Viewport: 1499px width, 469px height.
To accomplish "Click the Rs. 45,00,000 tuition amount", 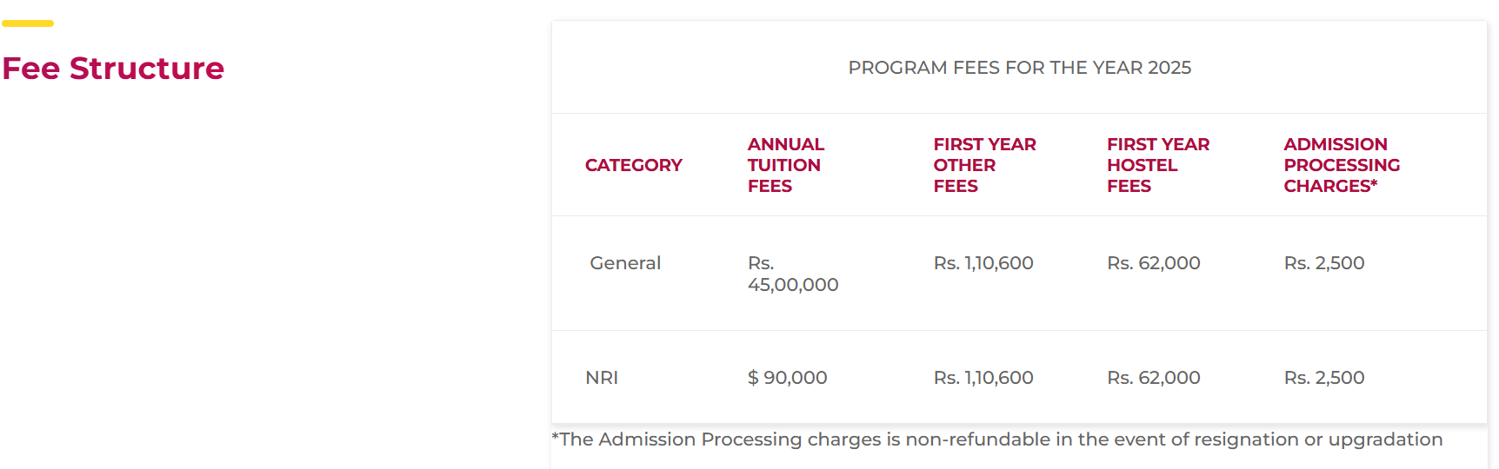I will [792, 274].
